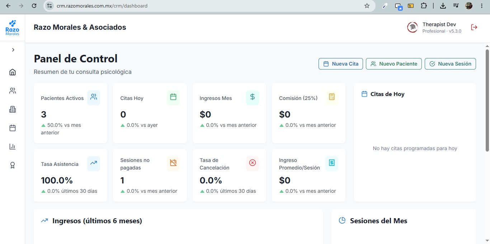Click the calendar icon beside Citas de Hoy
The width and height of the screenshot is (490, 244).
click(x=364, y=94)
